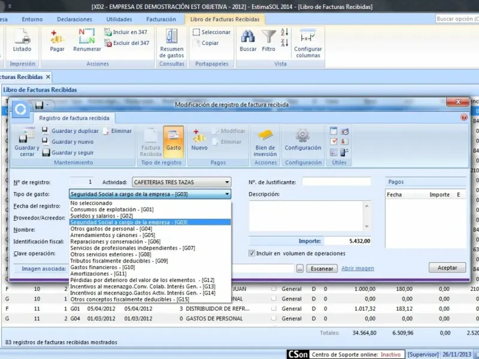Click Nuevo in the Pagos group
The height and width of the screenshot is (359, 479).
199,140
